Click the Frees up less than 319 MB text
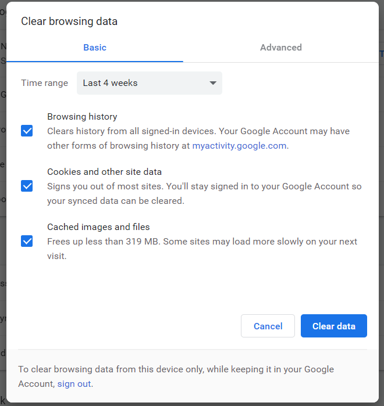Screen dimensions: 384x406 point(104,242)
